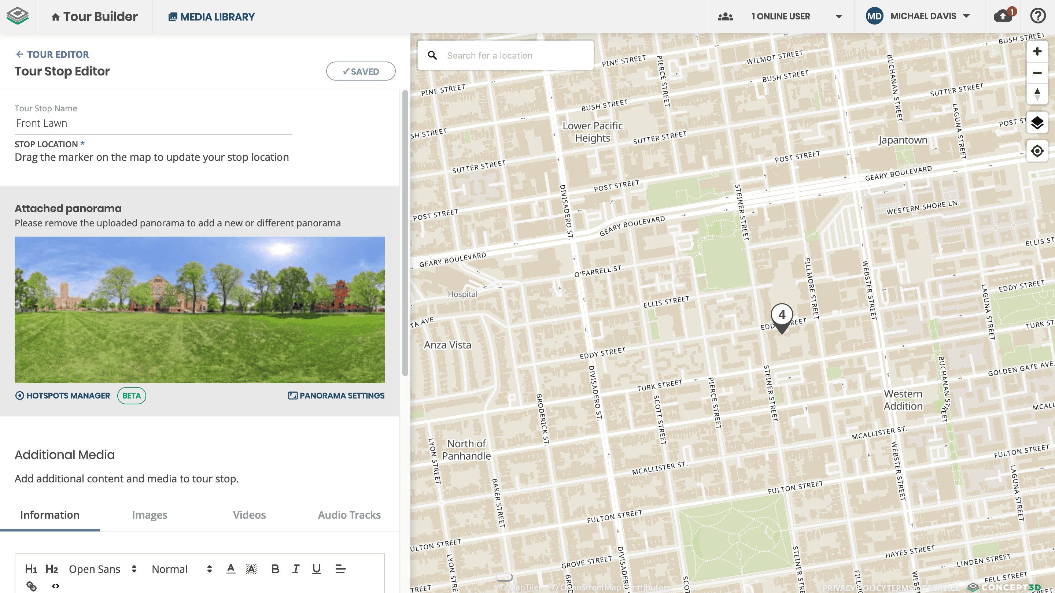The width and height of the screenshot is (1055, 593).
Task: Return to Tour Editor
Action: [52, 55]
